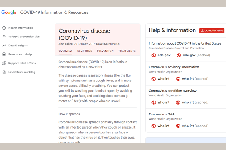
Task: Switch to the Treatments tab
Action: tap(127, 51)
